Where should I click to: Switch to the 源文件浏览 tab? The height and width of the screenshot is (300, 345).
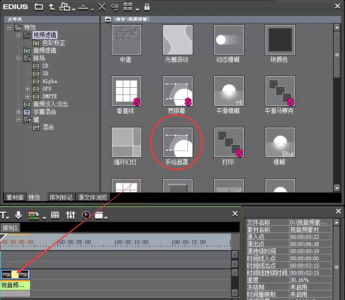pyautogui.click(x=92, y=197)
